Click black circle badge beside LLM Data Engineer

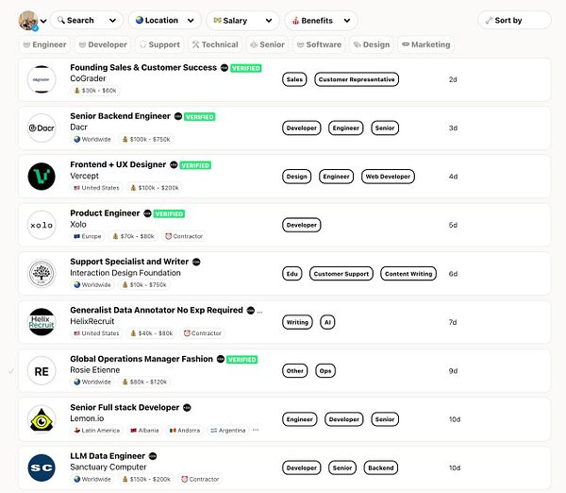153,456
